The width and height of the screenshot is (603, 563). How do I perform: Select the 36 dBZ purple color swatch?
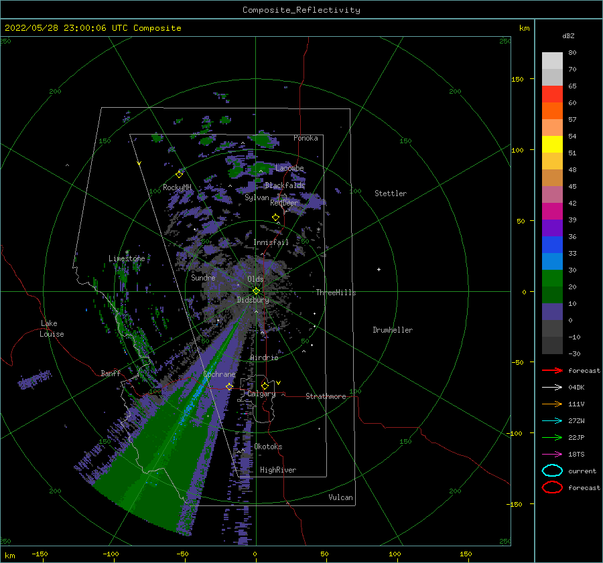[552, 228]
